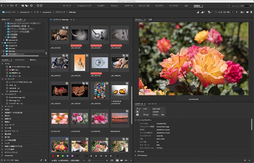
Task: Enable the 承認済み label filter checkbox
Action: (x=7, y=73)
